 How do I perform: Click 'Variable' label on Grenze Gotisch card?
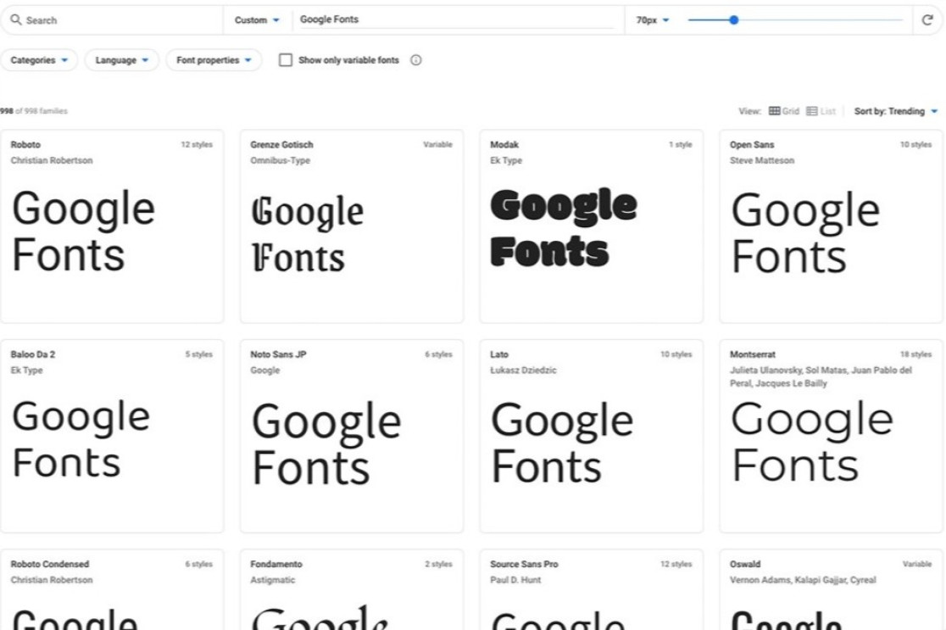coord(437,144)
